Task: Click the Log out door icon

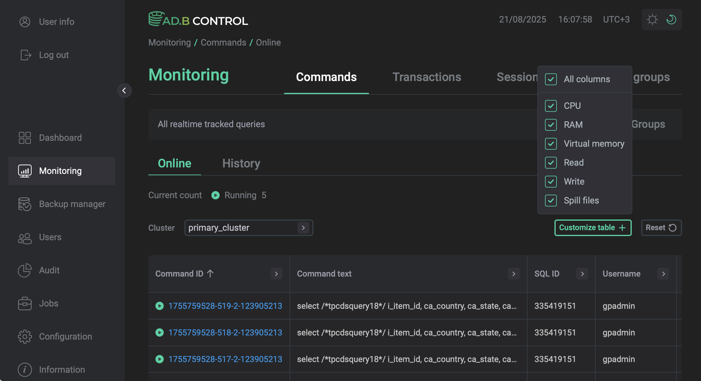Action: [26, 55]
